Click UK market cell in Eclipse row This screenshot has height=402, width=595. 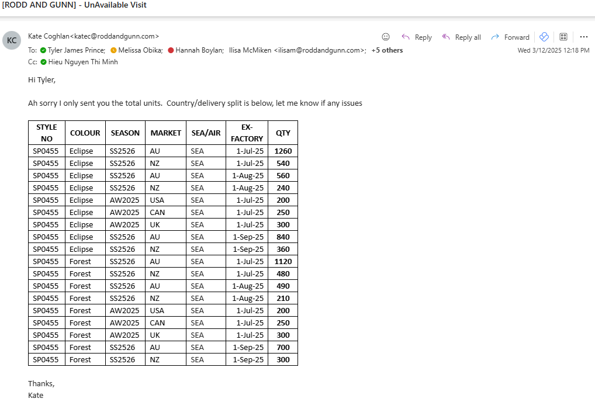[x=165, y=224]
